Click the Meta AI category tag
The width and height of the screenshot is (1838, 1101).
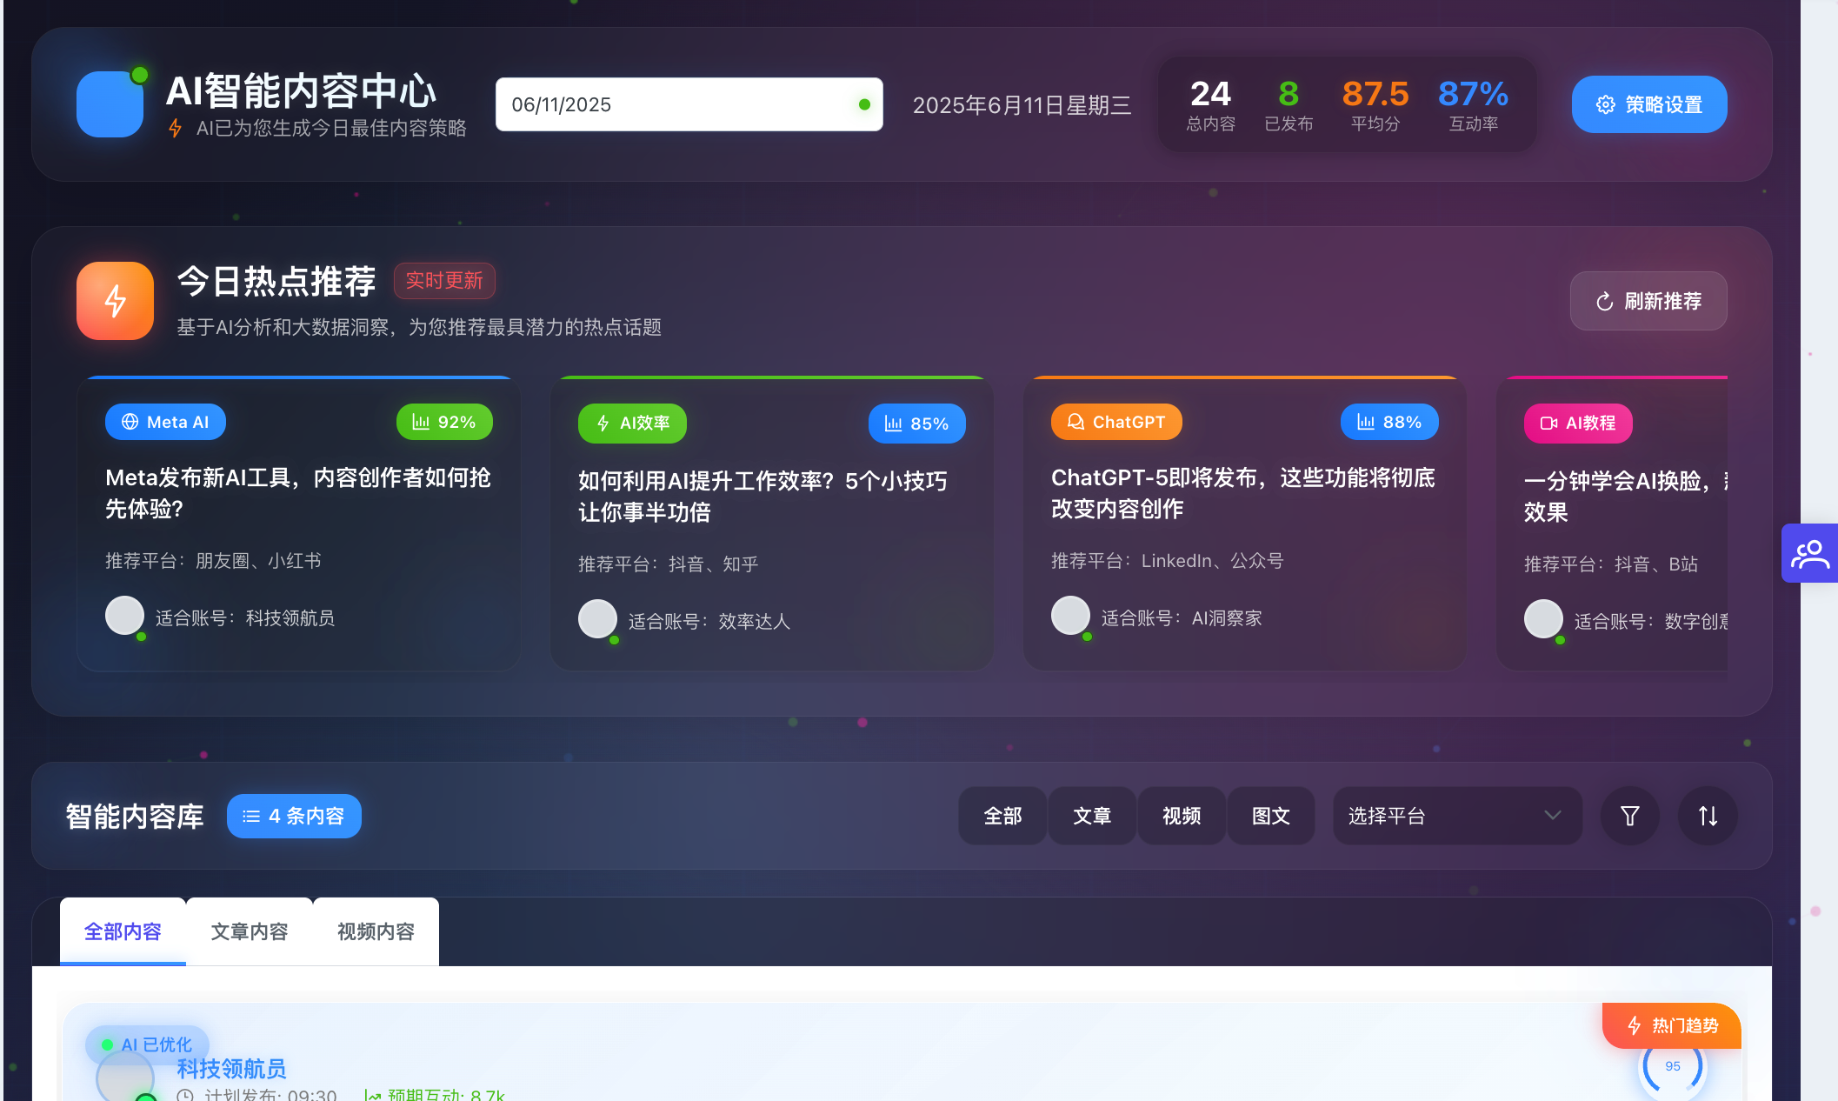pyautogui.click(x=165, y=422)
